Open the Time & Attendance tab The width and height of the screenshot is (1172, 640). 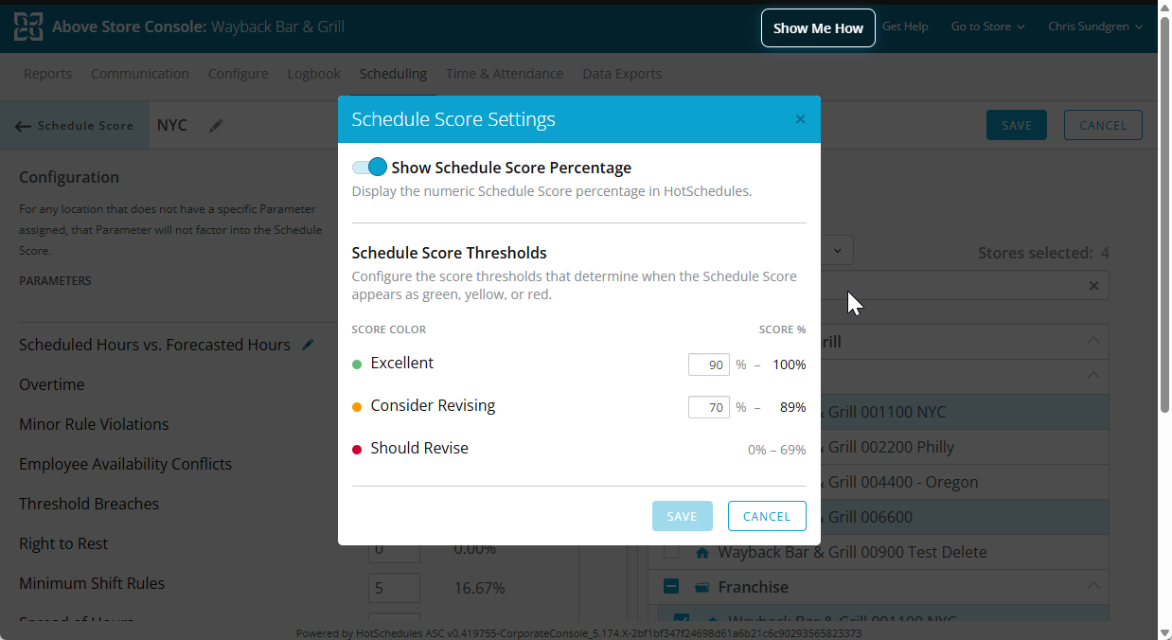(505, 74)
